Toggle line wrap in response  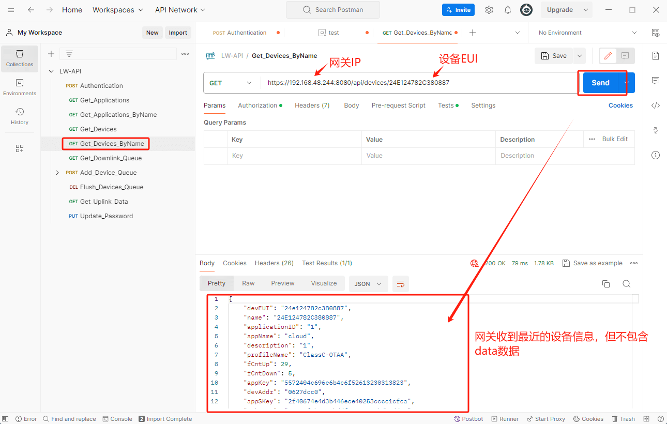(x=401, y=284)
